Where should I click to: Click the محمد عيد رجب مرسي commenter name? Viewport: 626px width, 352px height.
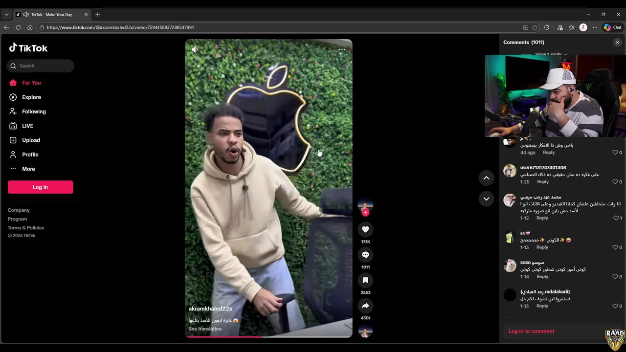pyautogui.click(x=541, y=197)
